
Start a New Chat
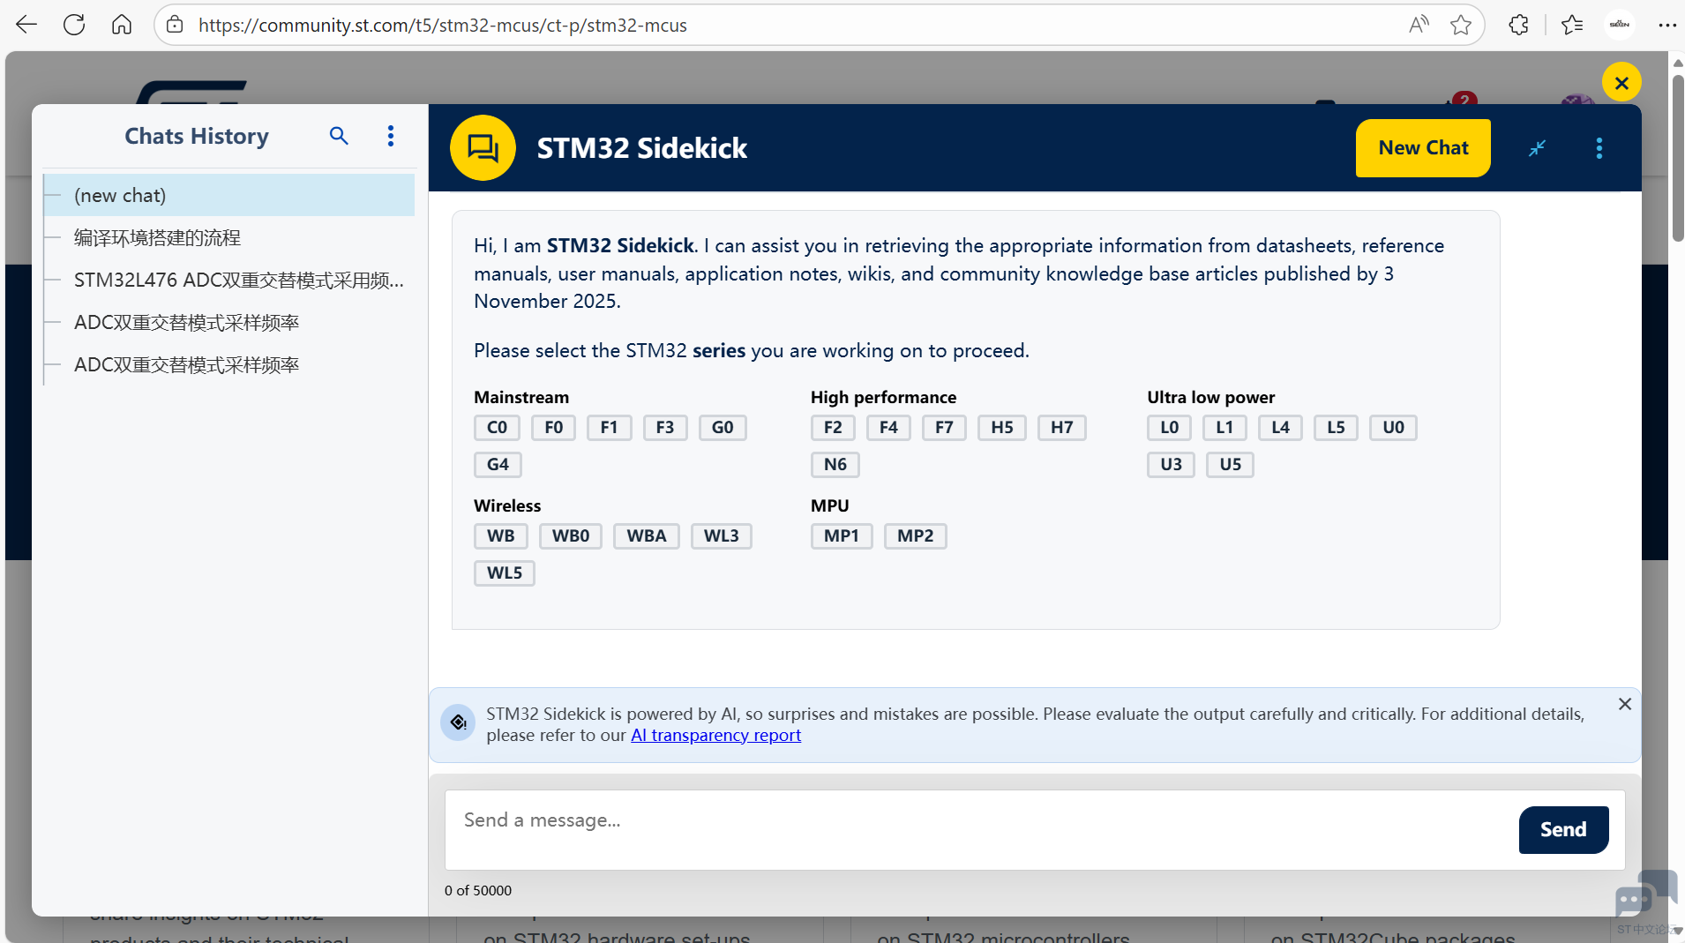point(1423,148)
